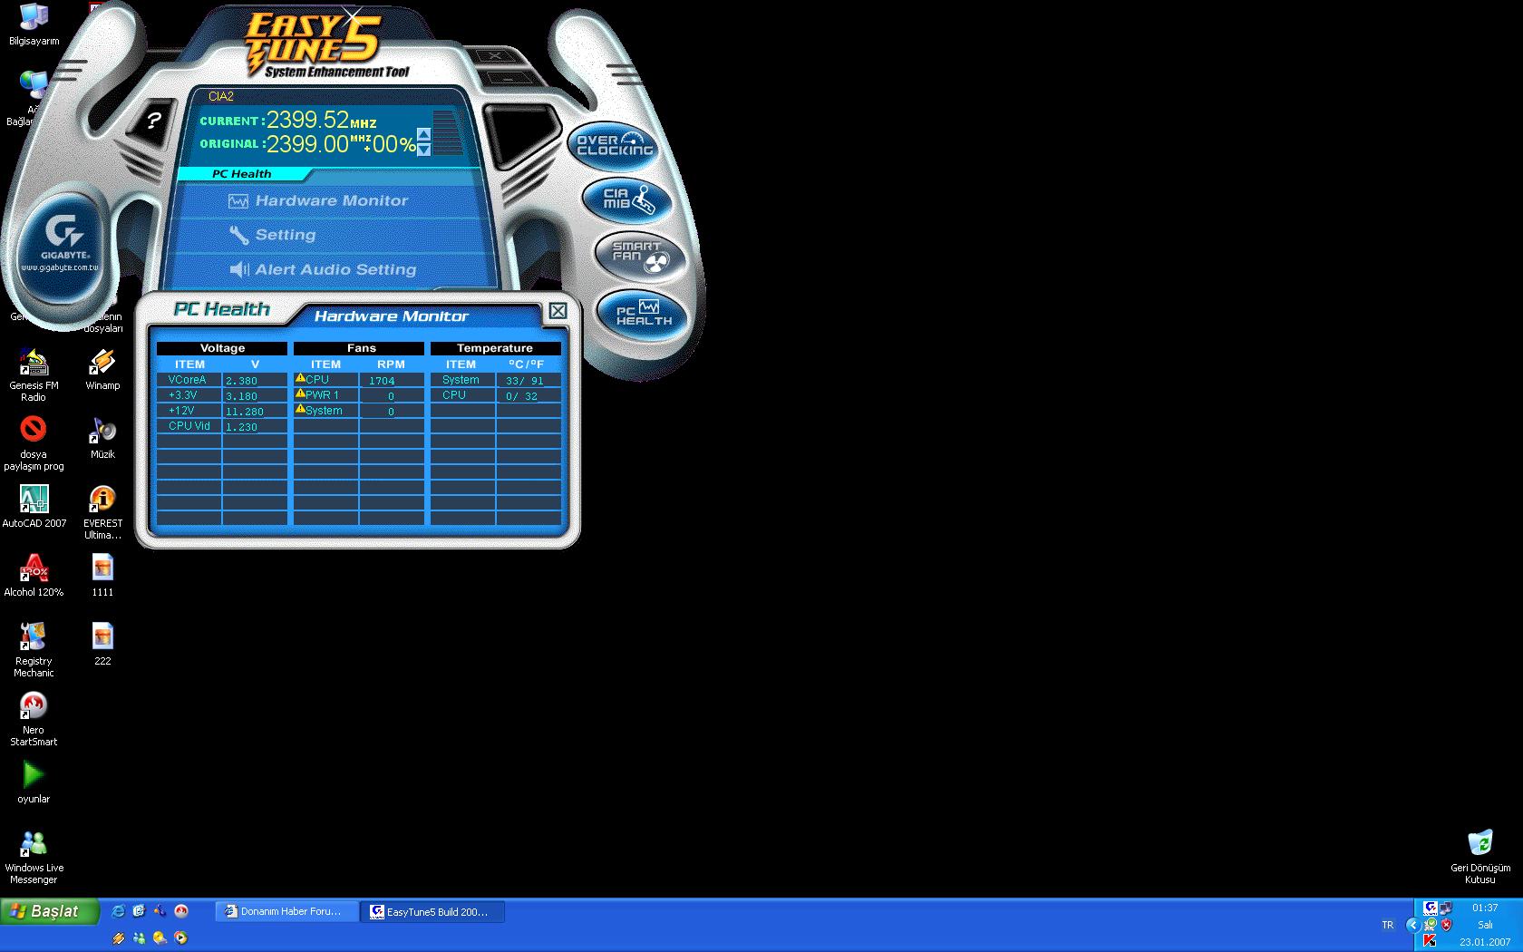1523x952 pixels.
Task: Click the red security shield tray icon
Action: (x=1447, y=925)
